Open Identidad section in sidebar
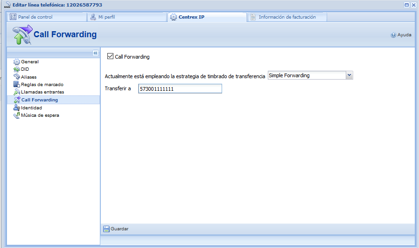Viewport: 419px width, 248px height. click(x=32, y=108)
